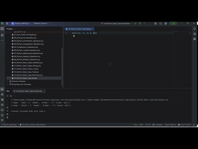The width and height of the screenshot is (198, 149).
Task: Open the Services tool window
Action: coord(2,105)
